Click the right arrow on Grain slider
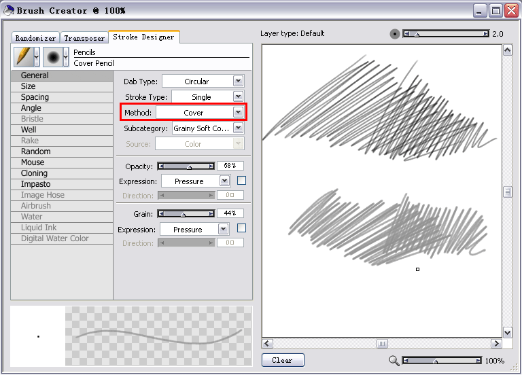This screenshot has width=522, height=375. 211,213
